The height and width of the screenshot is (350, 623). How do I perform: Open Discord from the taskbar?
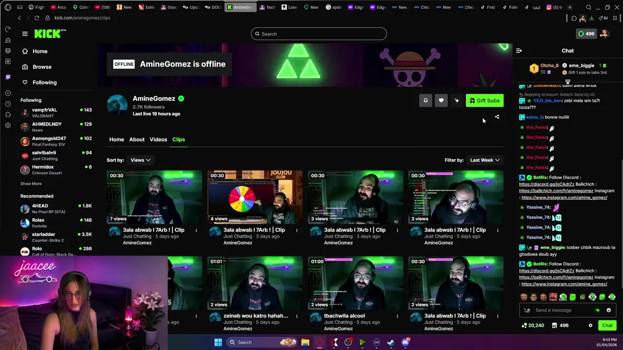click(405, 342)
